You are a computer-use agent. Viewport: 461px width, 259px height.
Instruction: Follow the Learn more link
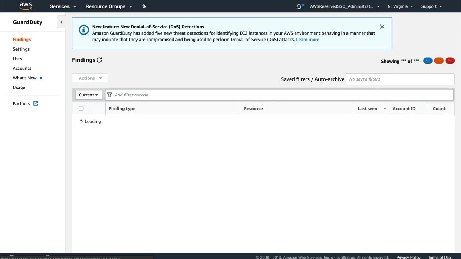point(308,40)
